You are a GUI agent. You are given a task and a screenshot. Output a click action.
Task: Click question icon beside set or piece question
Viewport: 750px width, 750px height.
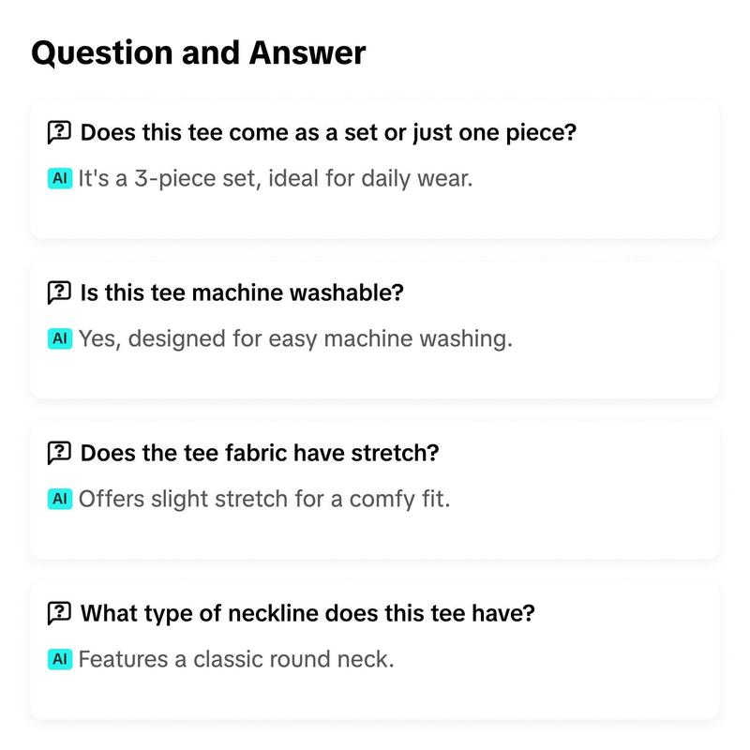coord(59,132)
